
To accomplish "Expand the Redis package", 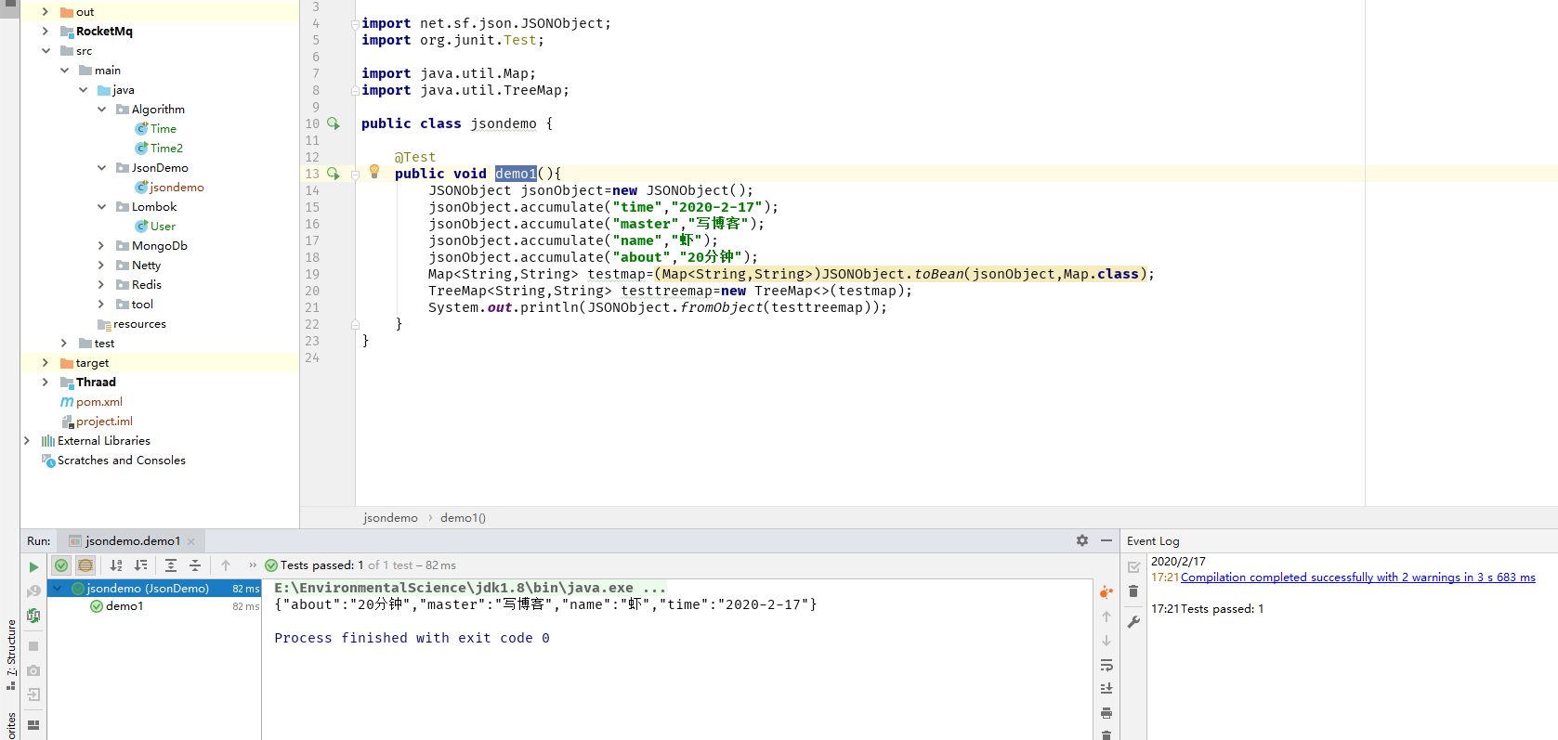I will [x=101, y=285].
